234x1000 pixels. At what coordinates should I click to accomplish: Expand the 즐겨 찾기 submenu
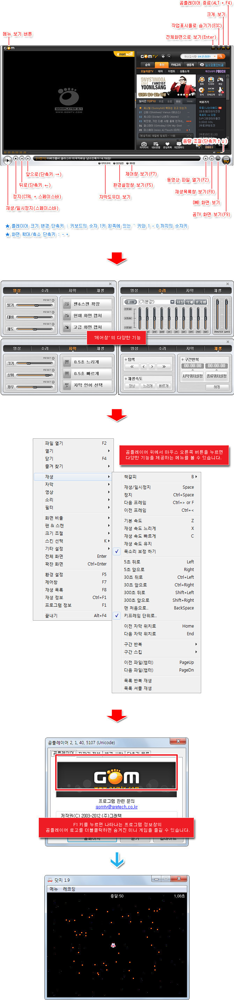coord(73,466)
